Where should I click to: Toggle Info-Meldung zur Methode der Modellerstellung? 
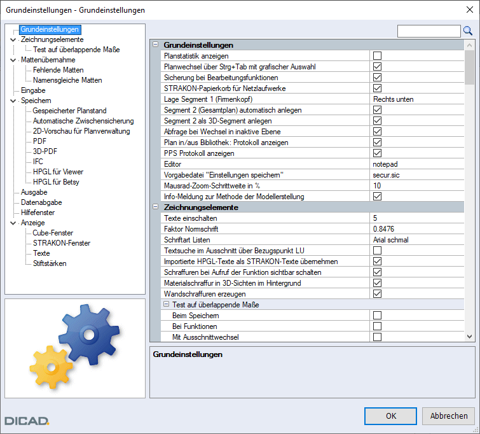pos(377,197)
